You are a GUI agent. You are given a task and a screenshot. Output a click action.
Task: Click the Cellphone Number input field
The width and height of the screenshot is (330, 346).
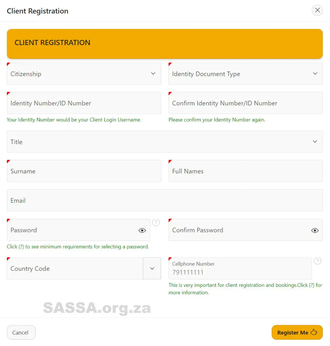(240, 272)
